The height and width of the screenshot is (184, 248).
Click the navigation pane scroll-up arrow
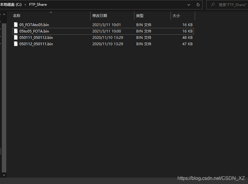pyautogui.click(x=4, y=14)
